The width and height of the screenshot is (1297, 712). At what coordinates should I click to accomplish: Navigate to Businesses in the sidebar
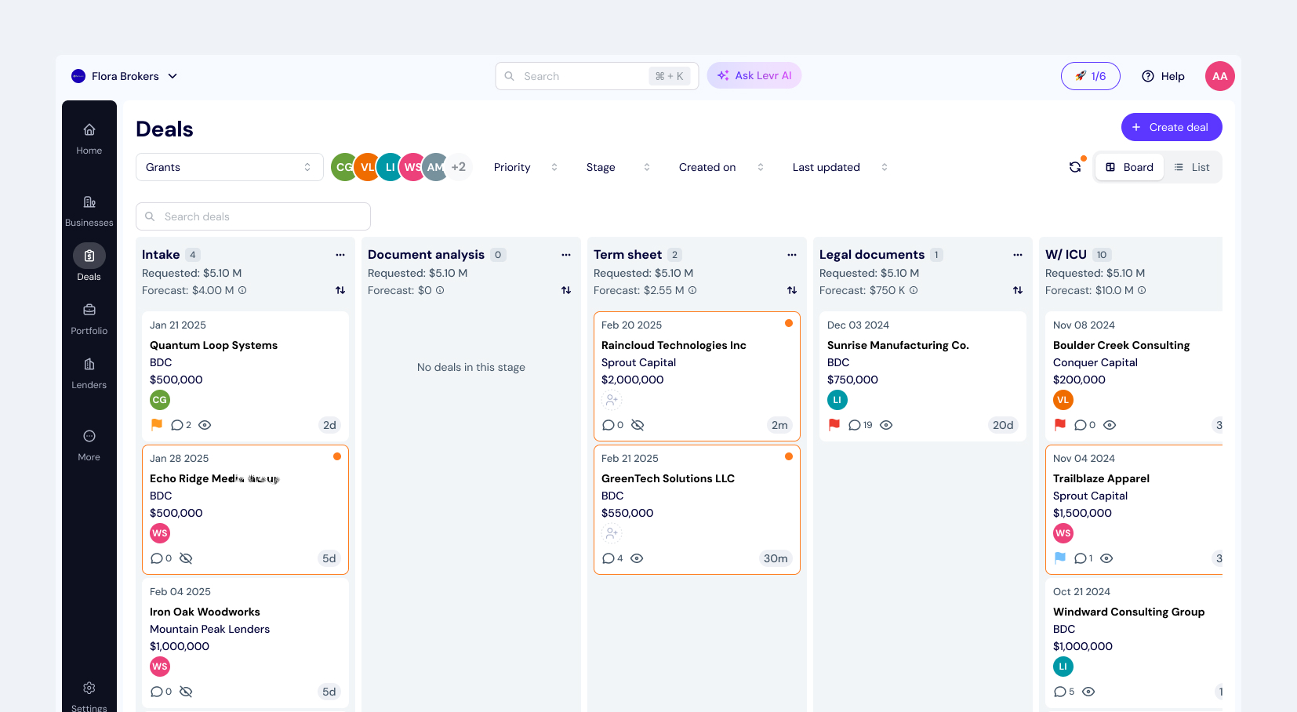tap(89, 209)
